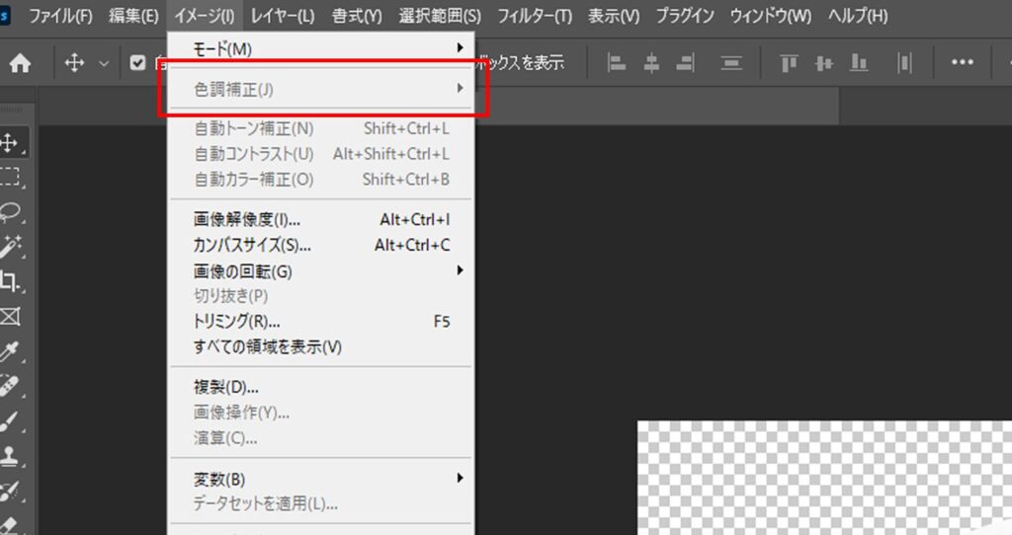The height and width of the screenshot is (535, 1012).
Task: Align vertical centers icon
Action: 823,62
